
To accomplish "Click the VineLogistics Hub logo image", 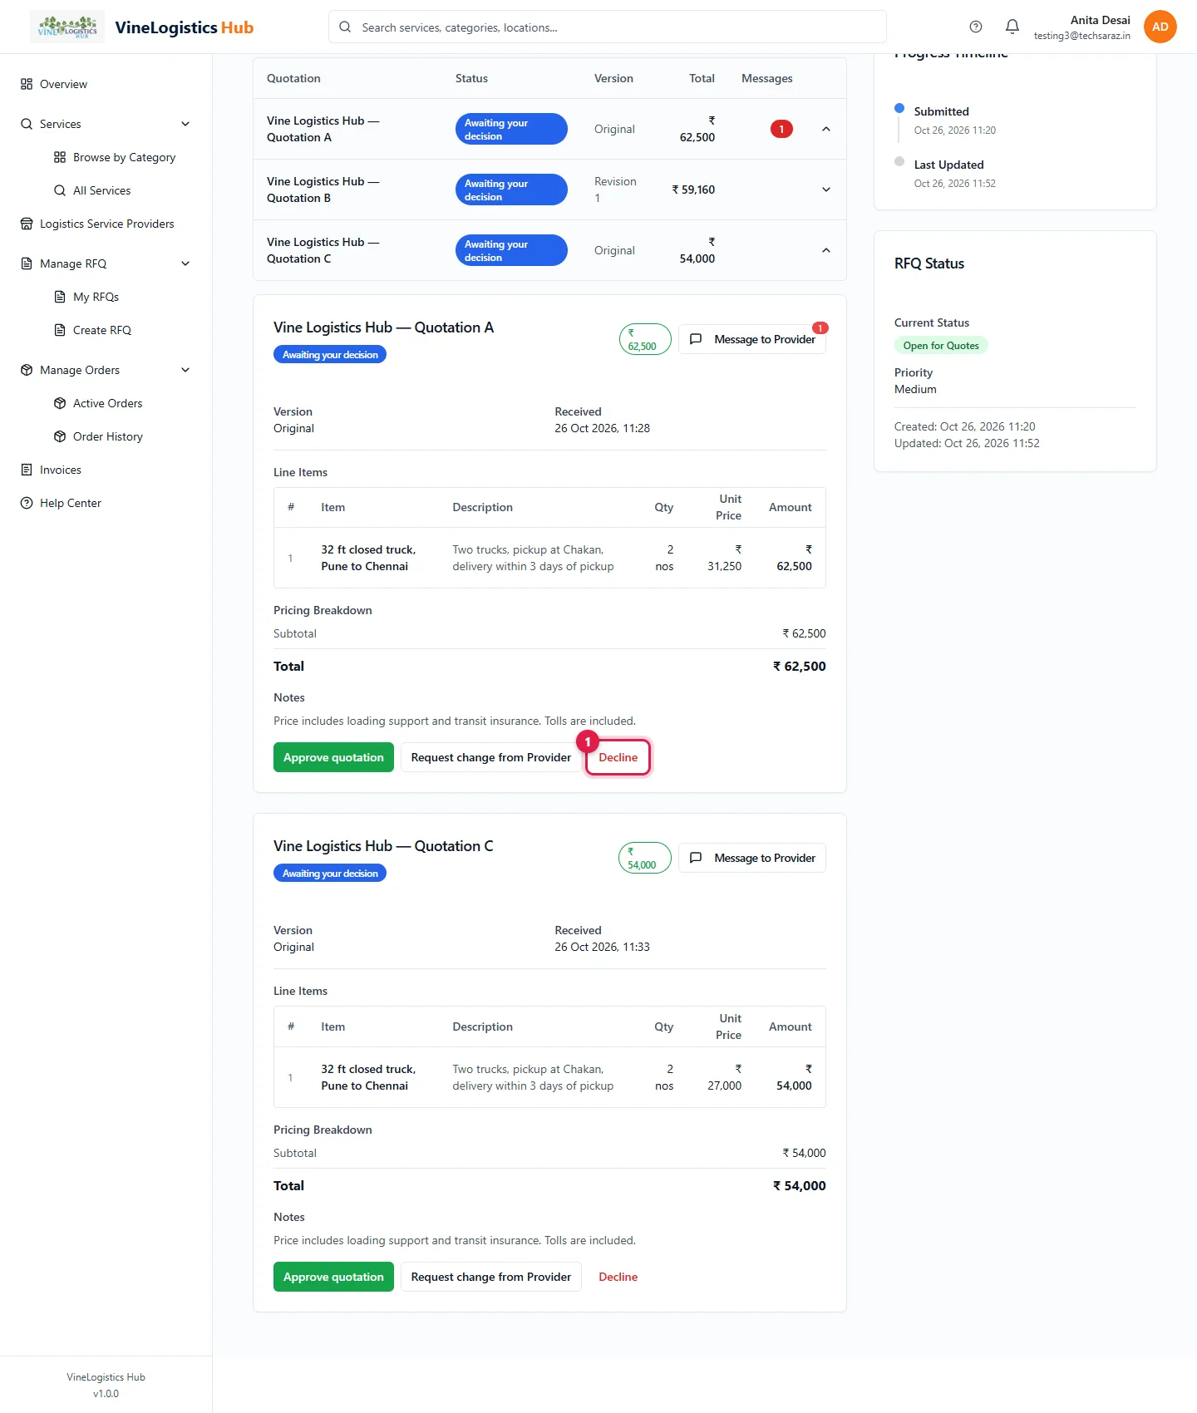I will (67, 27).
